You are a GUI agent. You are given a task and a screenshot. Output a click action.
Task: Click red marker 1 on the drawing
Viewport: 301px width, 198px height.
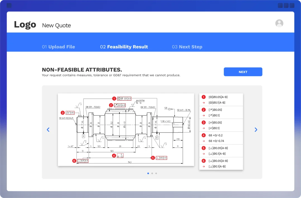[x=114, y=99]
